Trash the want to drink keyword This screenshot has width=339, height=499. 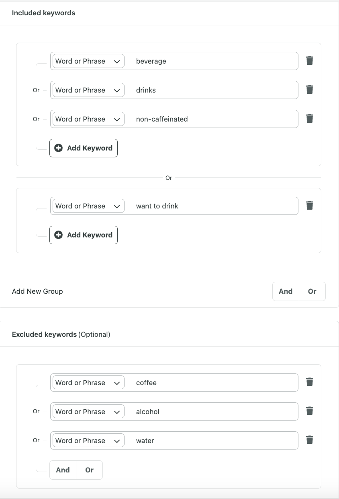pyautogui.click(x=310, y=206)
